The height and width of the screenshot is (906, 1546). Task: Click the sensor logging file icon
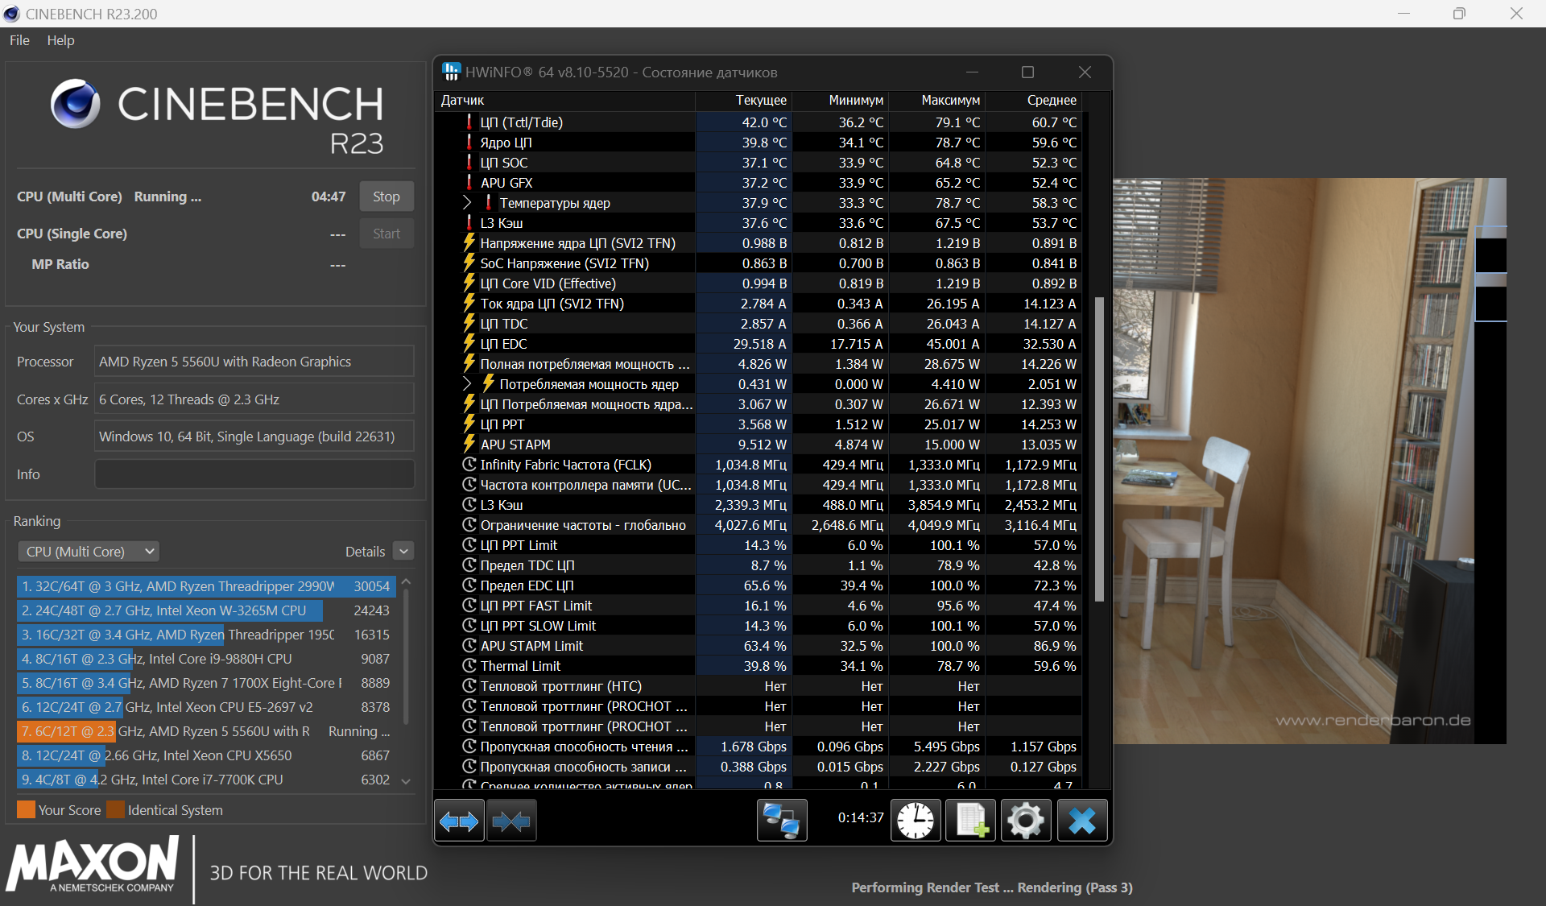970,821
